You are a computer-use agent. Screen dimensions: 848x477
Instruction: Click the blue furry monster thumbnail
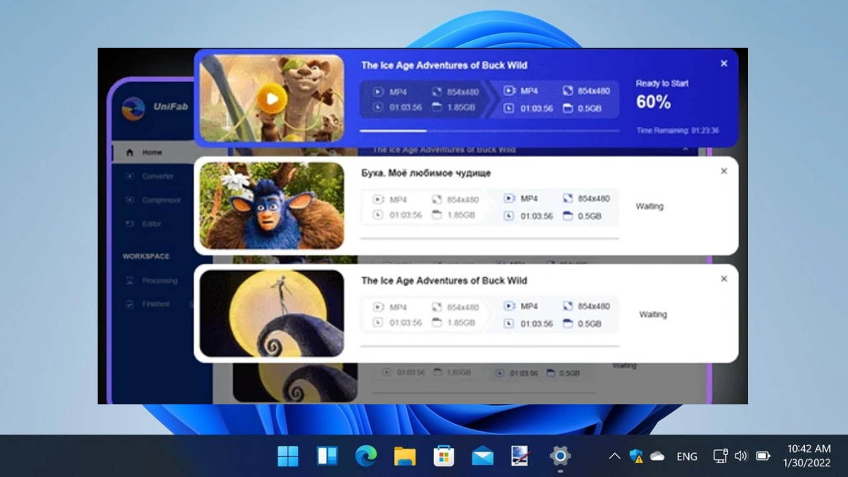coord(272,205)
